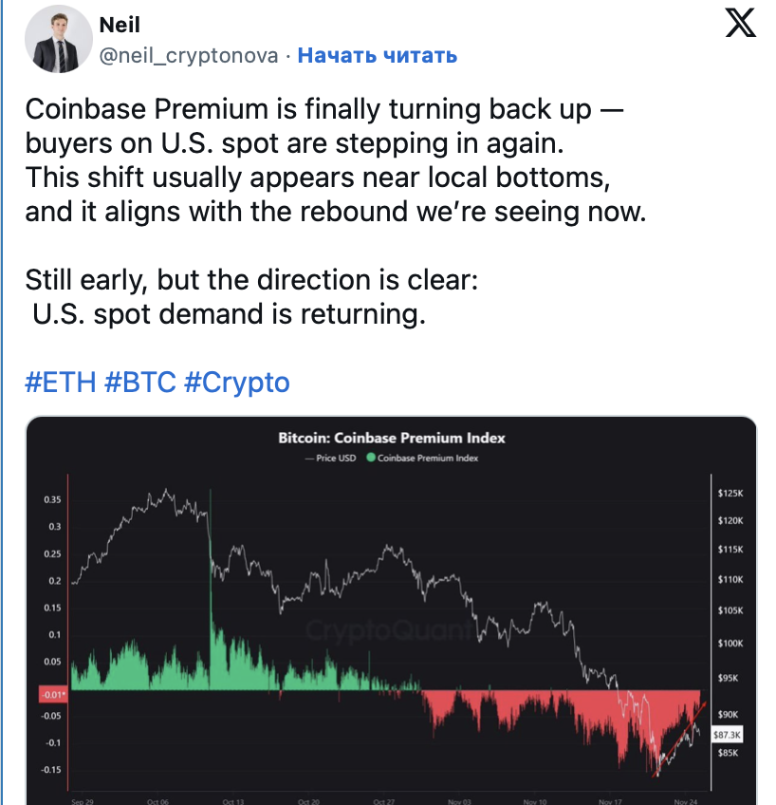Click the tweet's first paragraph about Coinbase Premium

click(x=336, y=160)
